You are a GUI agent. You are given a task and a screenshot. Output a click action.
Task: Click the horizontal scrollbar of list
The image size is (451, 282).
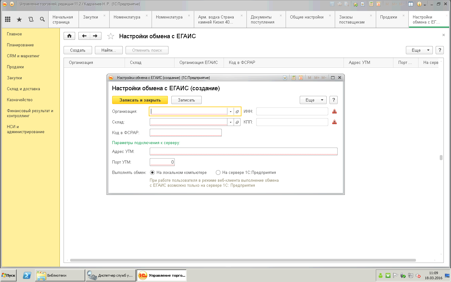(x=243, y=260)
